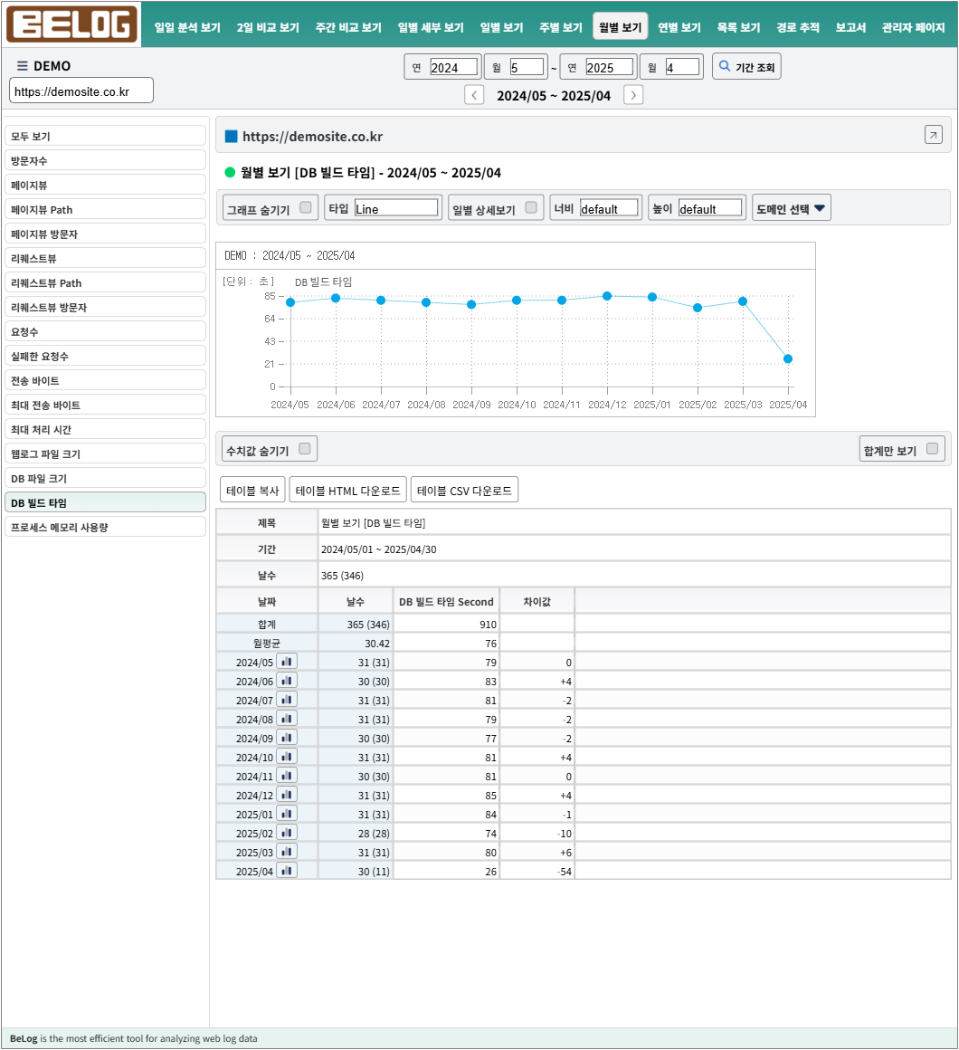This screenshot has height=1050, width=959.
Task: Open the start year 2024 selector
Action: click(454, 67)
